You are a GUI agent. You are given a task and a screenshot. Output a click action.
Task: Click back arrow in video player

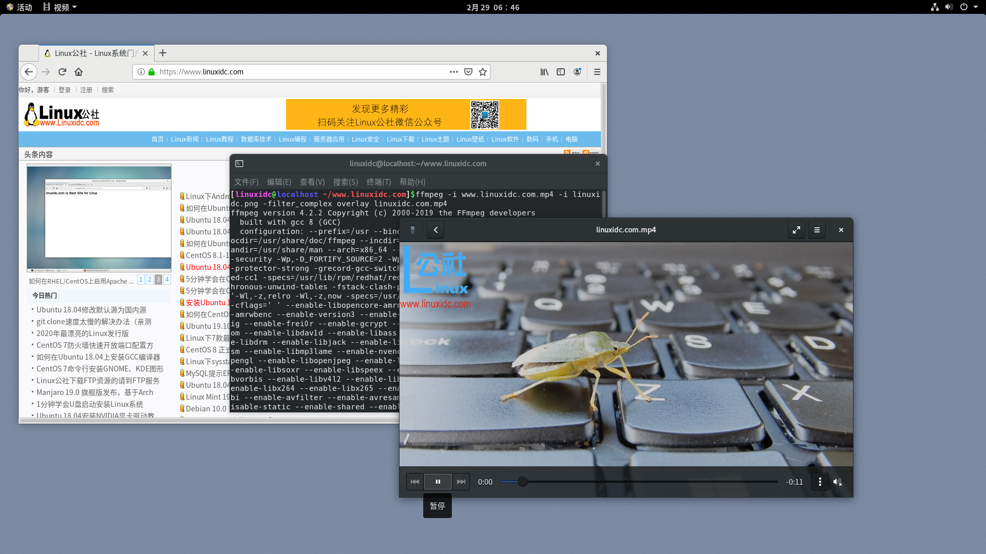click(435, 230)
